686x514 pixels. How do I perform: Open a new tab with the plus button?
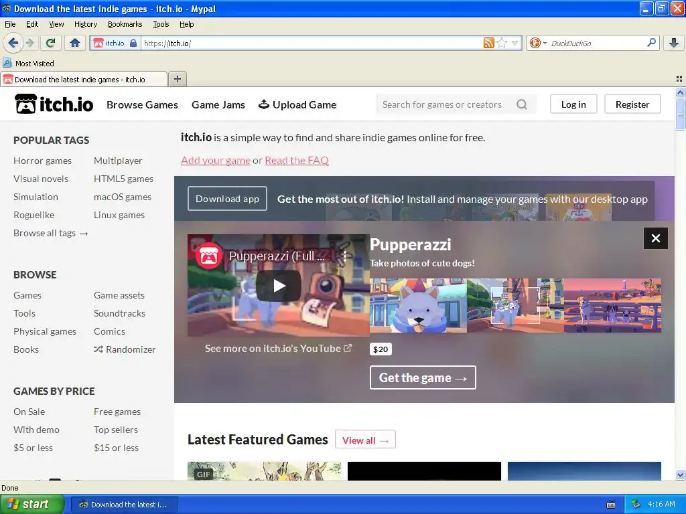[177, 79]
